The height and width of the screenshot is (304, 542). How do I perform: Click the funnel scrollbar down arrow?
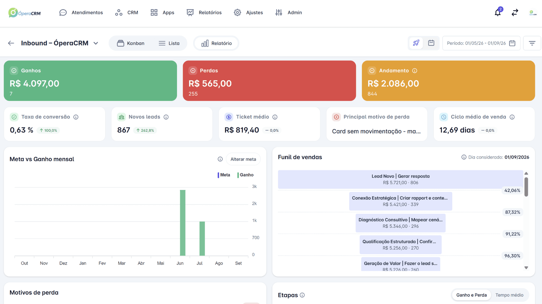[526, 268]
